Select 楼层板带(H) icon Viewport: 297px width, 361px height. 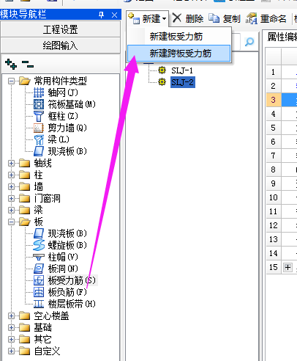pos(39,304)
